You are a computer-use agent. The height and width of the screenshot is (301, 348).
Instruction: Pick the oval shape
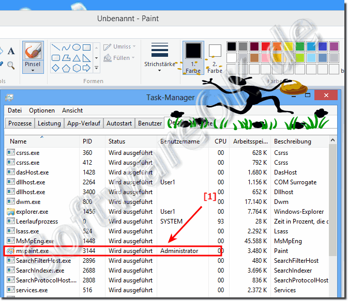(77, 47)
